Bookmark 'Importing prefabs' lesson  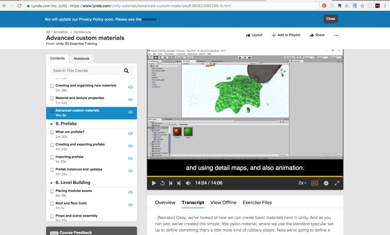(x=52, y=157)
